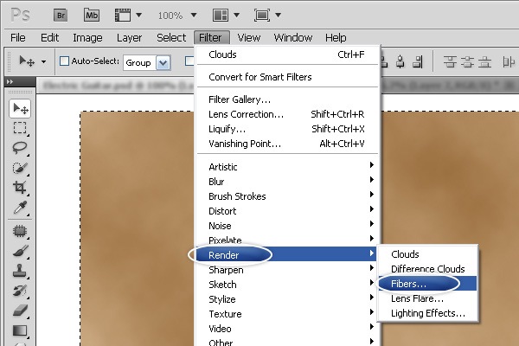
Task: Open tool preset picker arrow
Action: 44,61
